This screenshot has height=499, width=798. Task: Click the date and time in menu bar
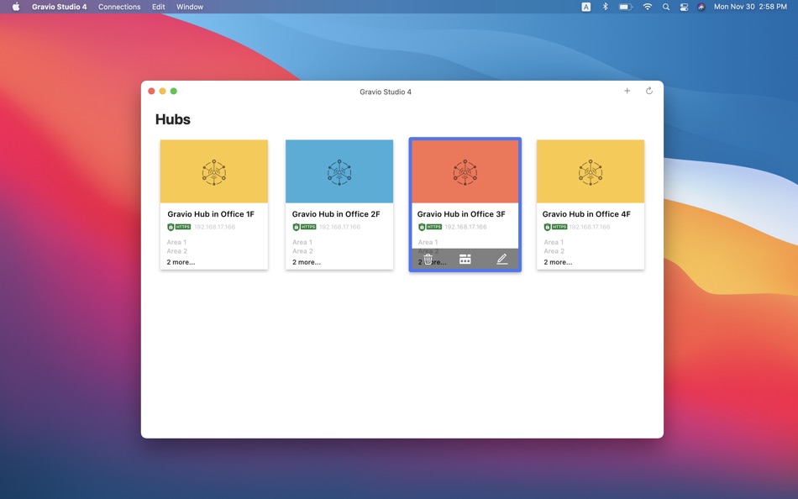tap(750, 7)
